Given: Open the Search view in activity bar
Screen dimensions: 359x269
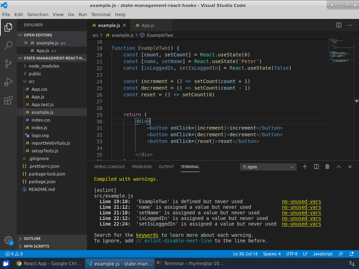Looking at the screenshot, I should (8, 45).
